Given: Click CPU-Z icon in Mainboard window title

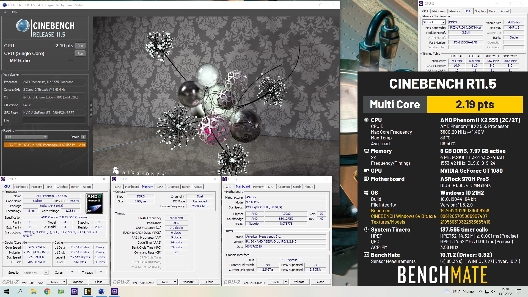Looking at the screenshot, I should coord(225,179).
